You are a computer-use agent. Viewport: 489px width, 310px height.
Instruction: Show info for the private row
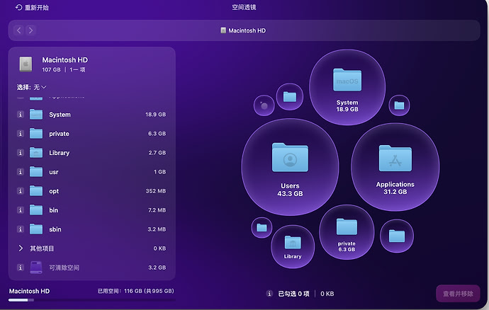click(x=21, y=134)
